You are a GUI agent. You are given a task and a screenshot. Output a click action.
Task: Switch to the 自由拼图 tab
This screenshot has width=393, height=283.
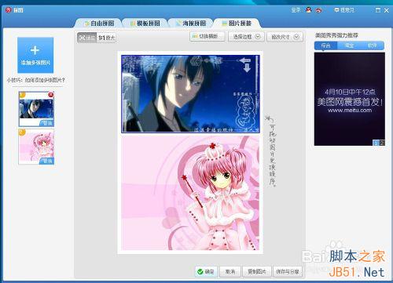(x=99, y=24)
